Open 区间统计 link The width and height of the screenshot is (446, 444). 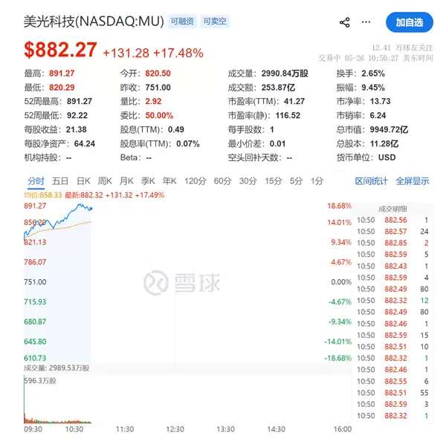(371, 181)
